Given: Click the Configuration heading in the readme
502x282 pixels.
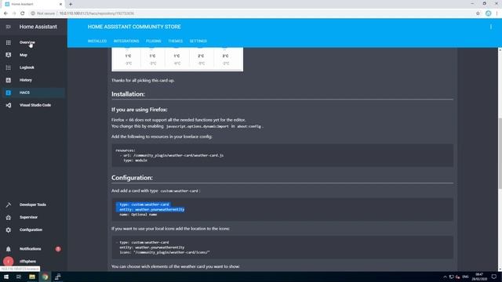Looking at the screenshot, I should click(x=132, y=178).
